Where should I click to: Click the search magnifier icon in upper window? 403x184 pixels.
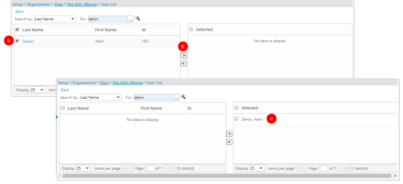pos(138,19)
